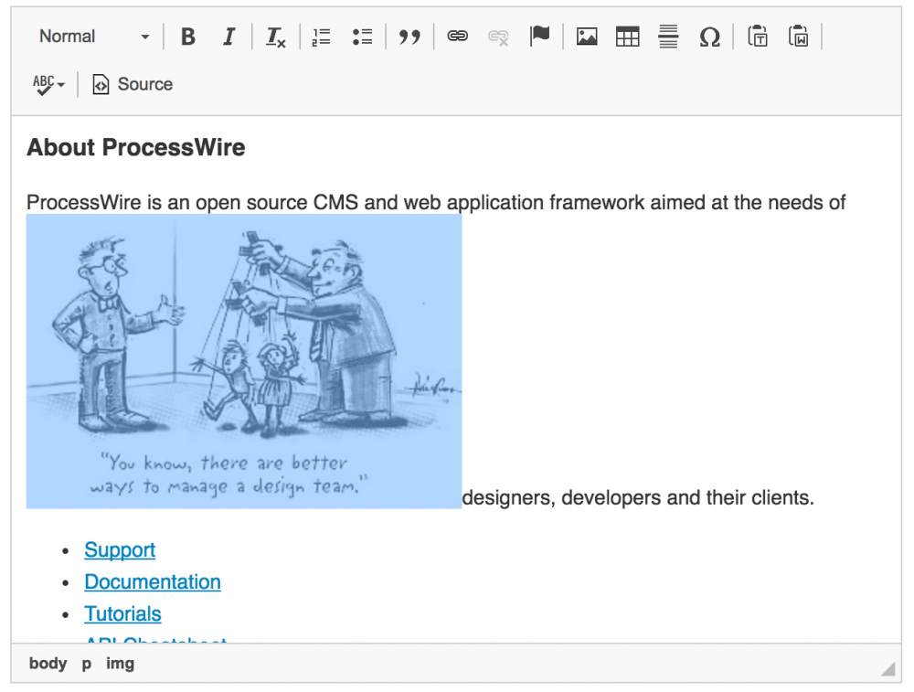914x692 pixels.
Task: Insert a bulleted list
Action: pos(362,37)
